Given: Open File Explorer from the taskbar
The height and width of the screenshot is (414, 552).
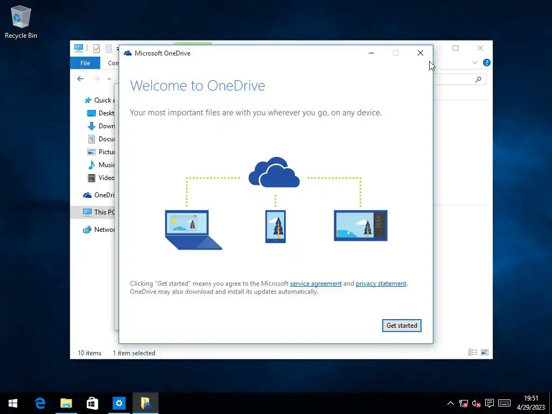Looking at the screenshot, I should 66,403.
